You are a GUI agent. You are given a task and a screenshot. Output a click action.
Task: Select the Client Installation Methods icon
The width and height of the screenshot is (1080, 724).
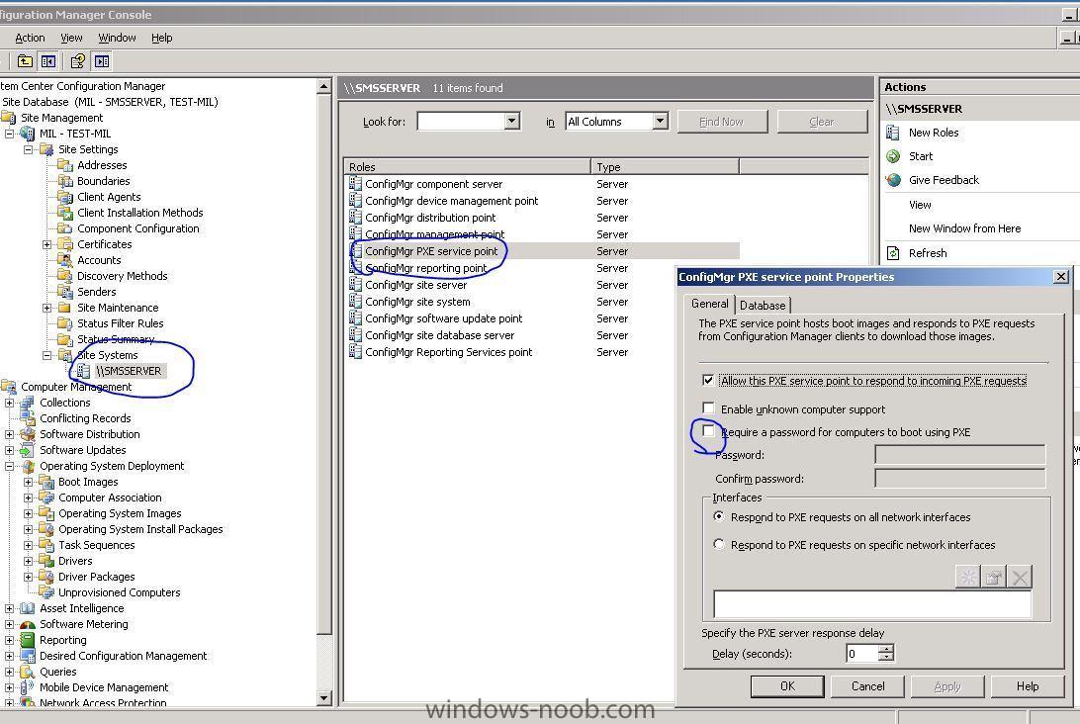point(65,213)
